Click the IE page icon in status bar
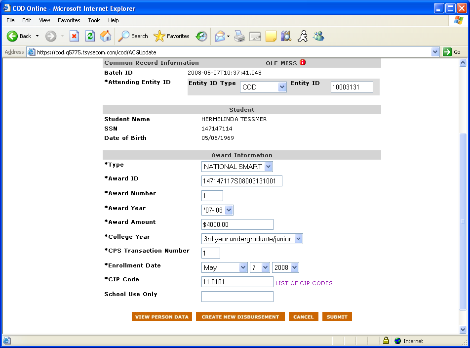 [x=7, y=341]
